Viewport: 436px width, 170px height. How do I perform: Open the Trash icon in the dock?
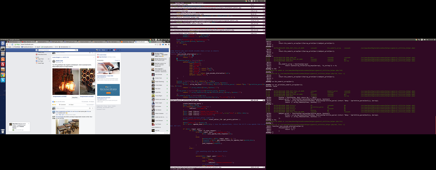(3, 132)
